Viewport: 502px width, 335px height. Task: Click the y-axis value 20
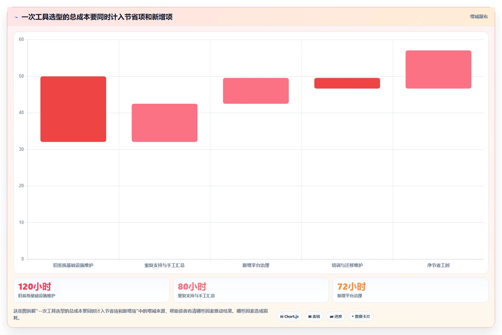point(21,186)
